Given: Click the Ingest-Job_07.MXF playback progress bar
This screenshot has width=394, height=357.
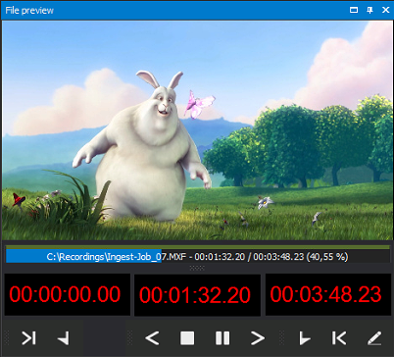Looking at the screenshot, I should [x=198, y=257].
